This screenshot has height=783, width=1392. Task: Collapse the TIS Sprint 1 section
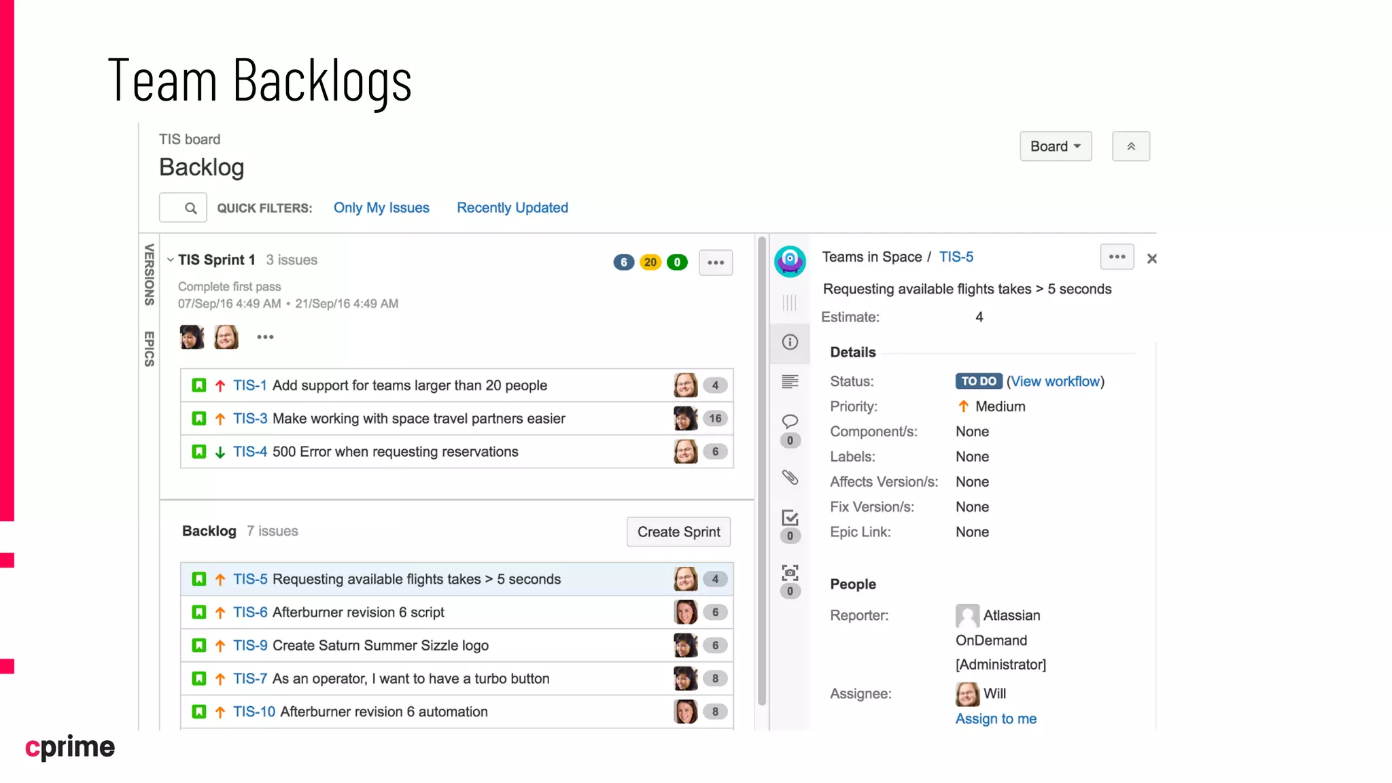pos(171,260)
